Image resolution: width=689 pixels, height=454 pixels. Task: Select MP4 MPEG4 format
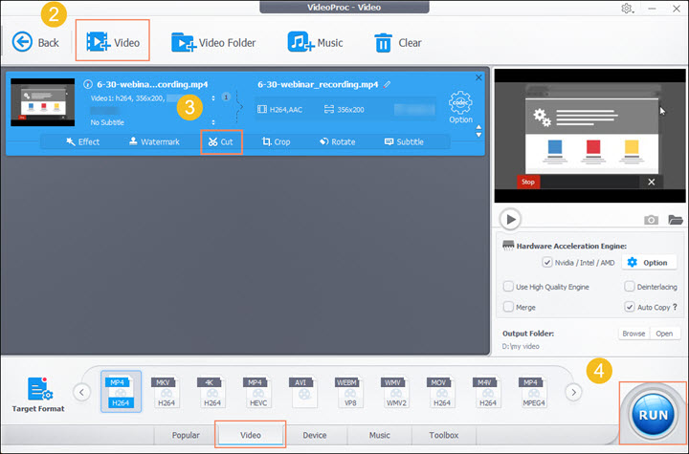click(533, 392)
